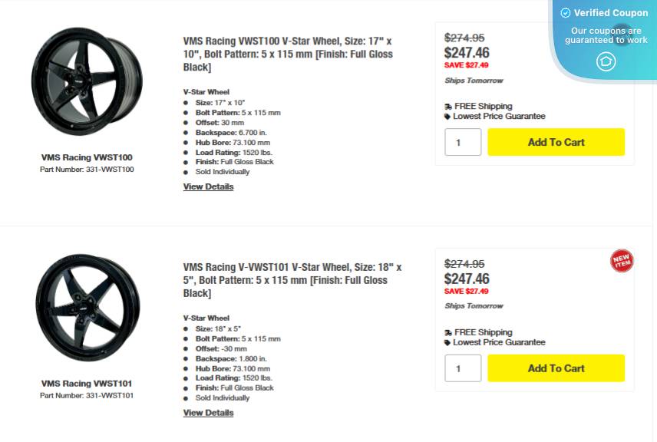Click the VMS Racing VWST101 name under image

(x=87, y=384)
